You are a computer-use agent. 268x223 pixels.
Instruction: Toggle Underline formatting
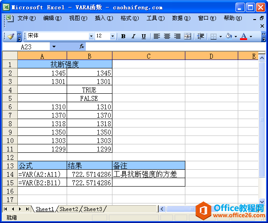pyautogui.click(x=144, y=36)
